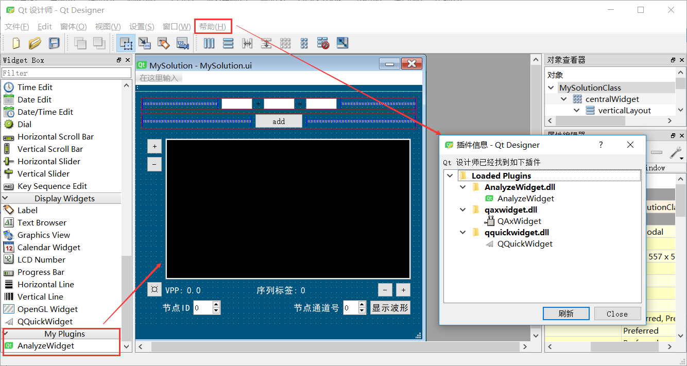Click the Adjust Size toolbar icon

[342, 43]
